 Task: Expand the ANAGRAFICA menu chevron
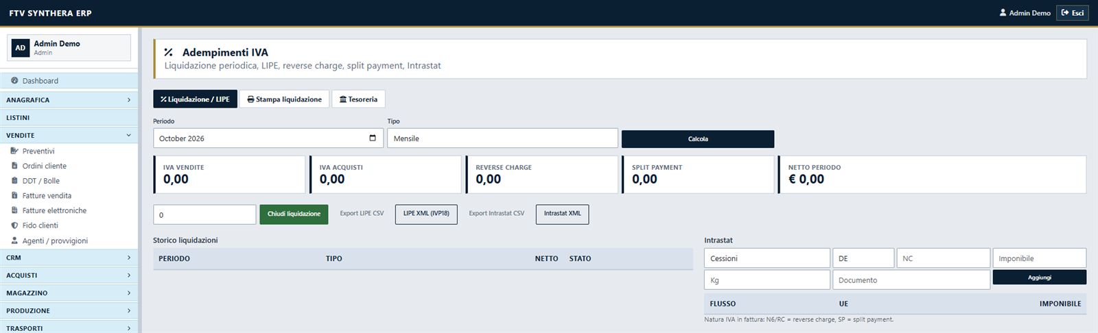click(129, 100)
